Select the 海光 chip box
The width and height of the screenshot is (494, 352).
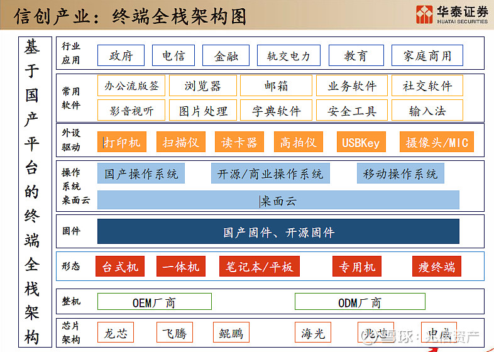click(313, 332)
